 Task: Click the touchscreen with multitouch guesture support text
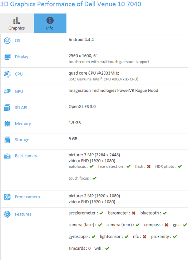109,62
